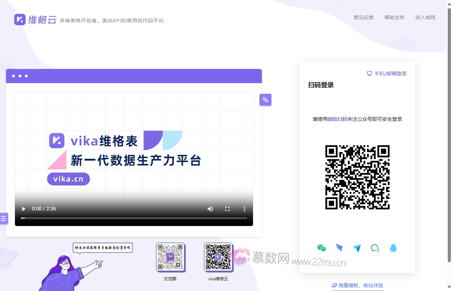Click the 交流群 QR code thumbnail
The image size is (452, 291).
[x=170, y=256]
